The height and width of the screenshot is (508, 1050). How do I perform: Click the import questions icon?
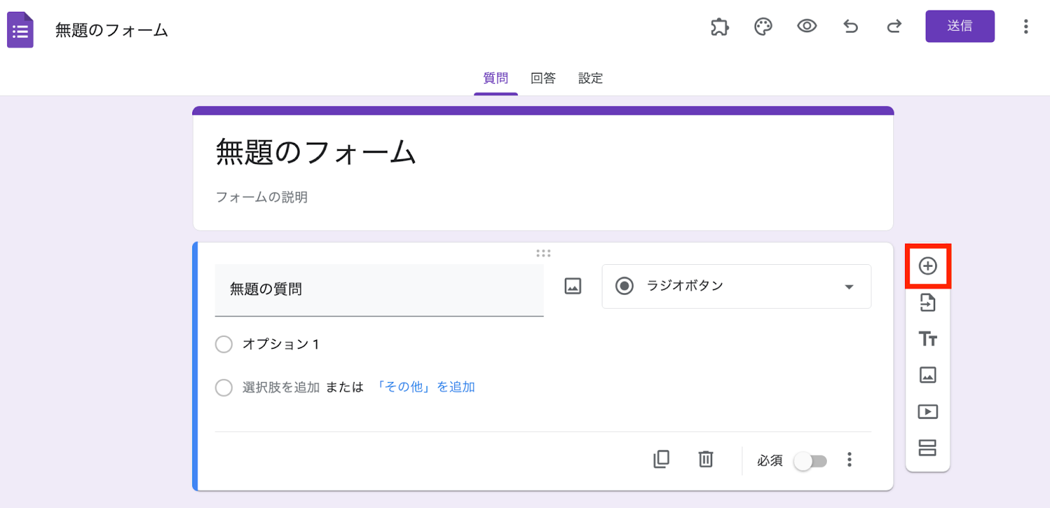pyautogui.click(x=927, y=303)
